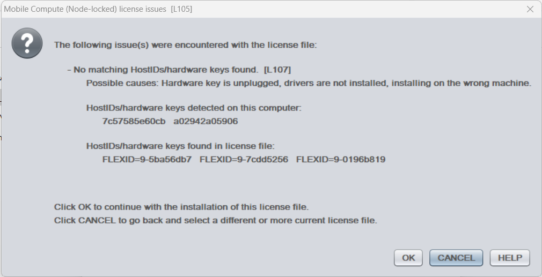Image resolution: width=542 pixels, height=277 pixels.
Task: Click the 'Possible causes' explanation line
Action: 309,83
